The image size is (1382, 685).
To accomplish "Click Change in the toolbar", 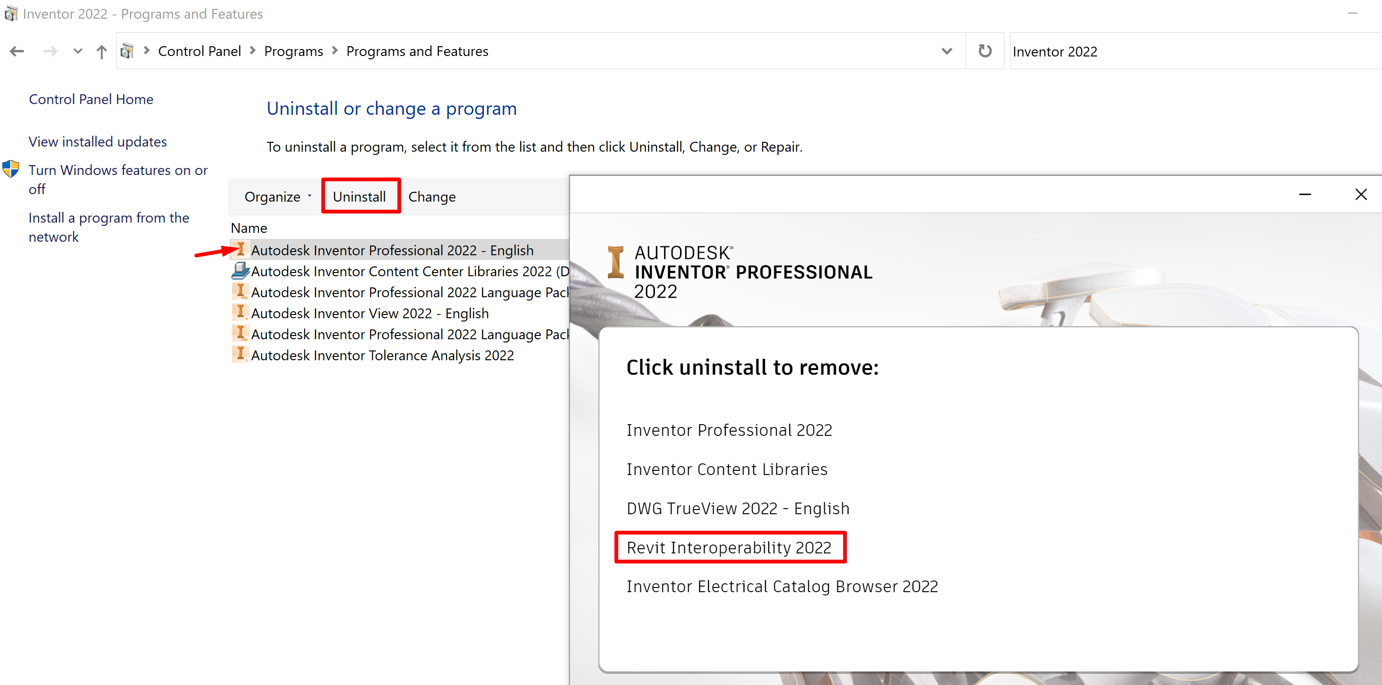I will (x=431, y=197).
